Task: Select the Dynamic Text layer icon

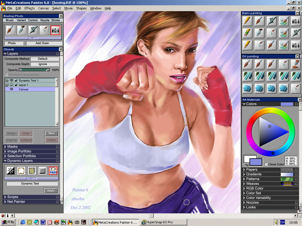Action: click(53, 171)
